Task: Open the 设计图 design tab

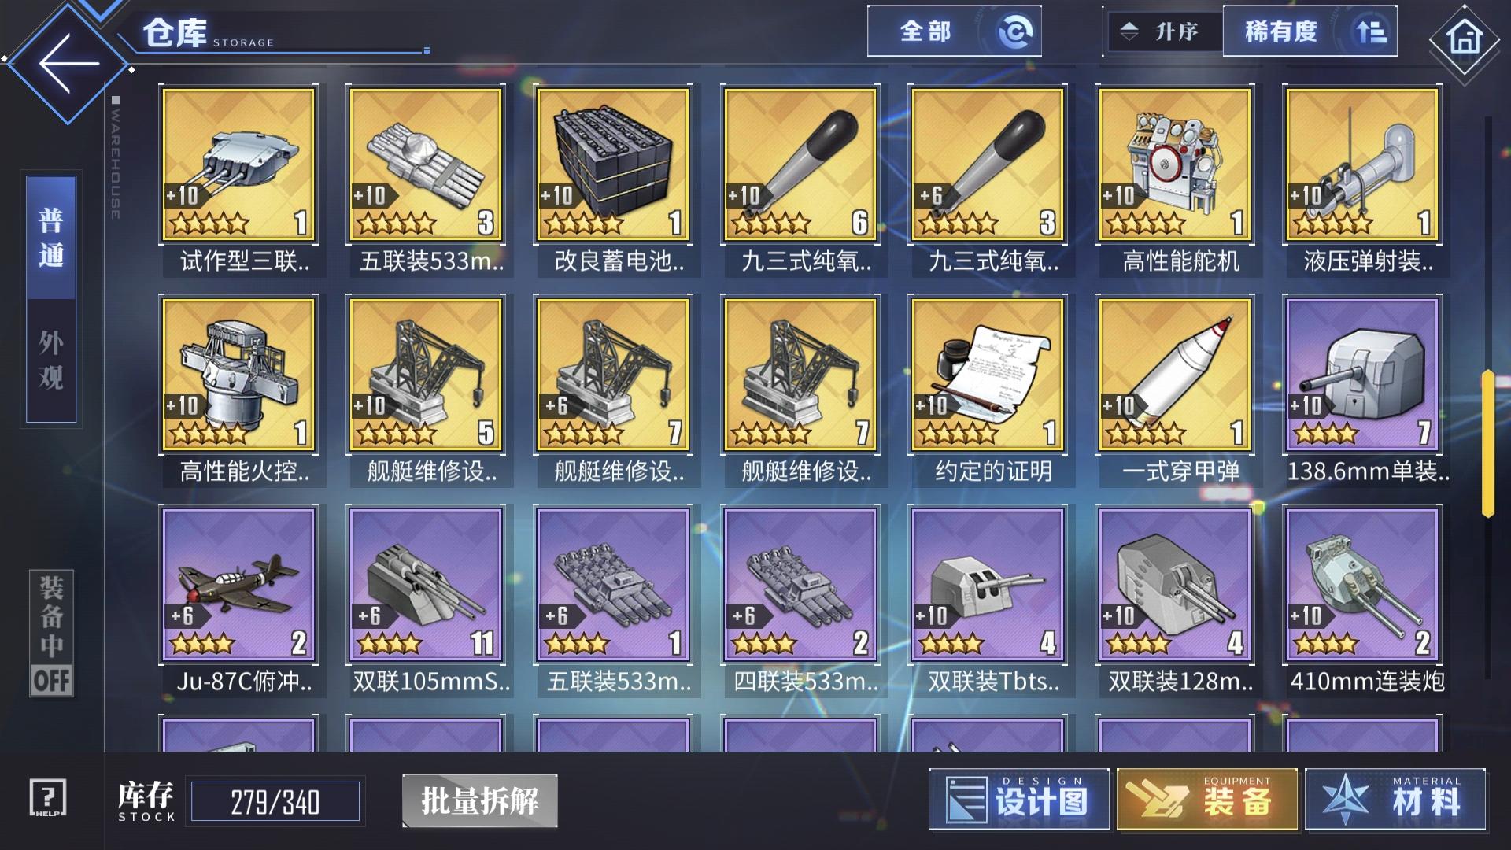Action: click(1019, 800)
